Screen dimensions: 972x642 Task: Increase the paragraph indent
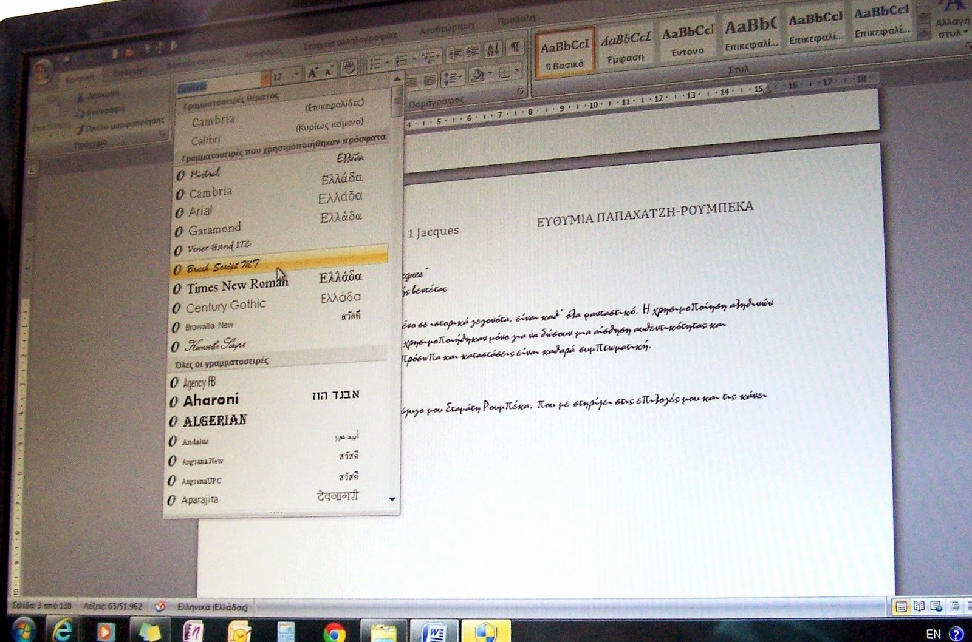click(x=473, y=53)
